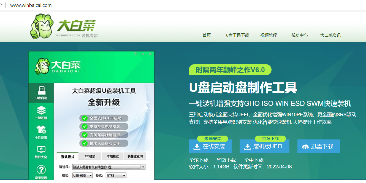The image size is (366, 183).
Task: Click the cloud icon in 迅雷下载
Action: 305,147
